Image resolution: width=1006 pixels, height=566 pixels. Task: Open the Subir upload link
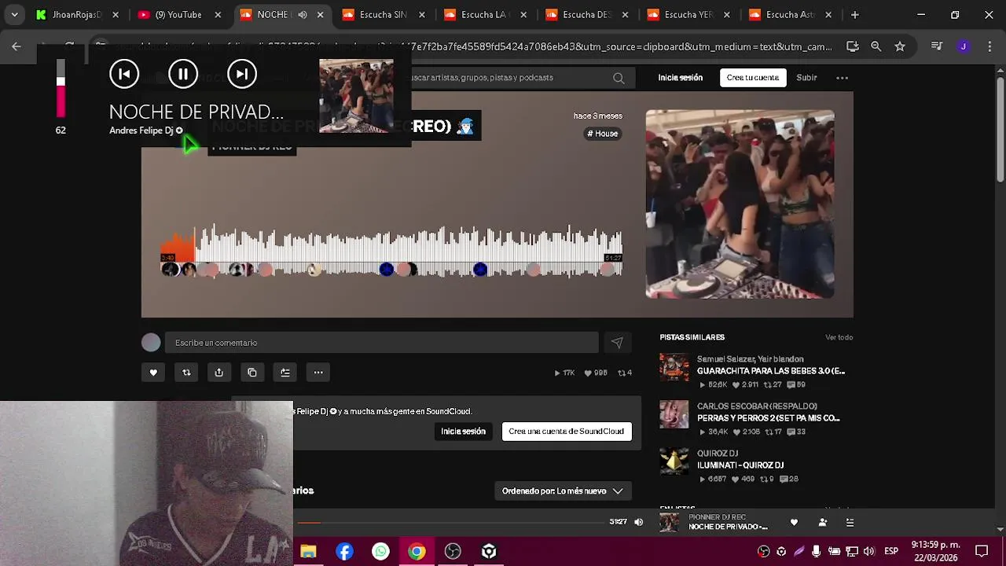(806, 78)
